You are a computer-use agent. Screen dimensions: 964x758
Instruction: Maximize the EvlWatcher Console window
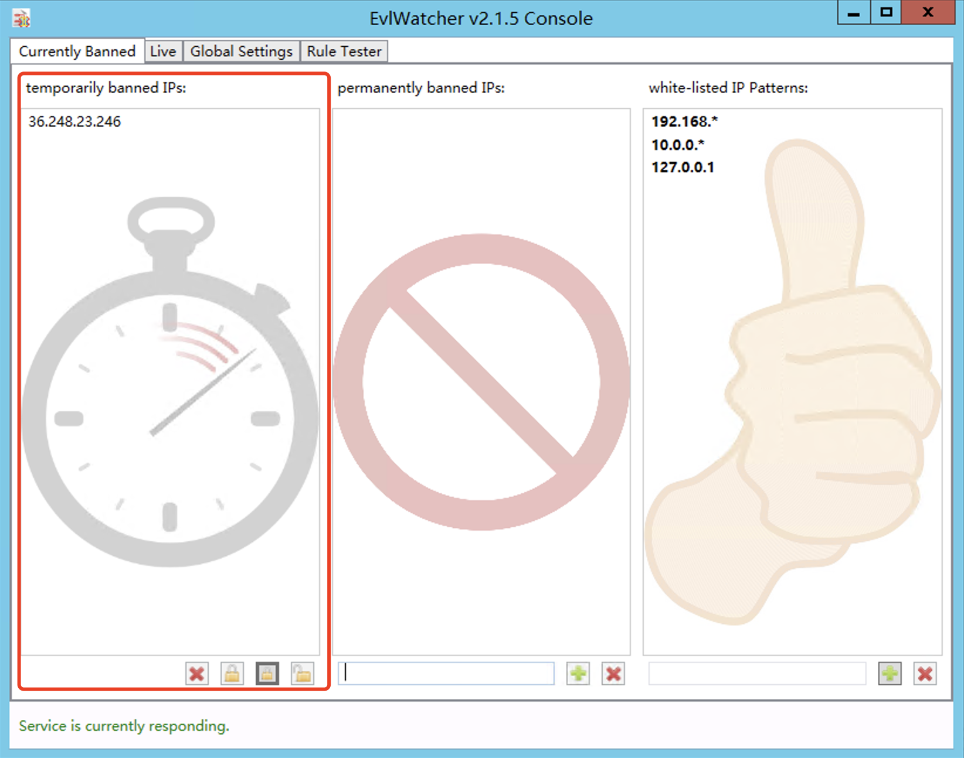[886, 12]
